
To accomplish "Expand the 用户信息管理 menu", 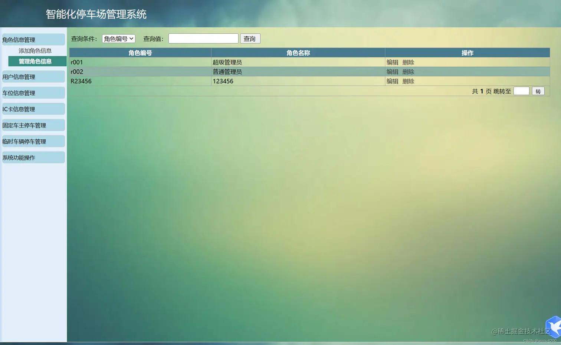I will [33, 77].
